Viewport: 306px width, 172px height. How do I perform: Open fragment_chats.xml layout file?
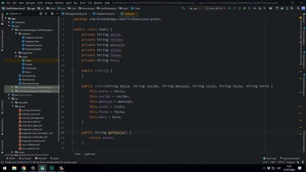tap(32, 129)
